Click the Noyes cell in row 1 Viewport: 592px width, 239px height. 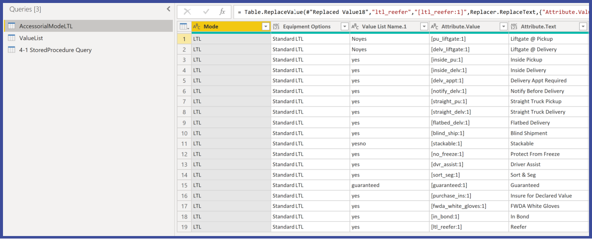pyautogui.click(x=390, y=39)
